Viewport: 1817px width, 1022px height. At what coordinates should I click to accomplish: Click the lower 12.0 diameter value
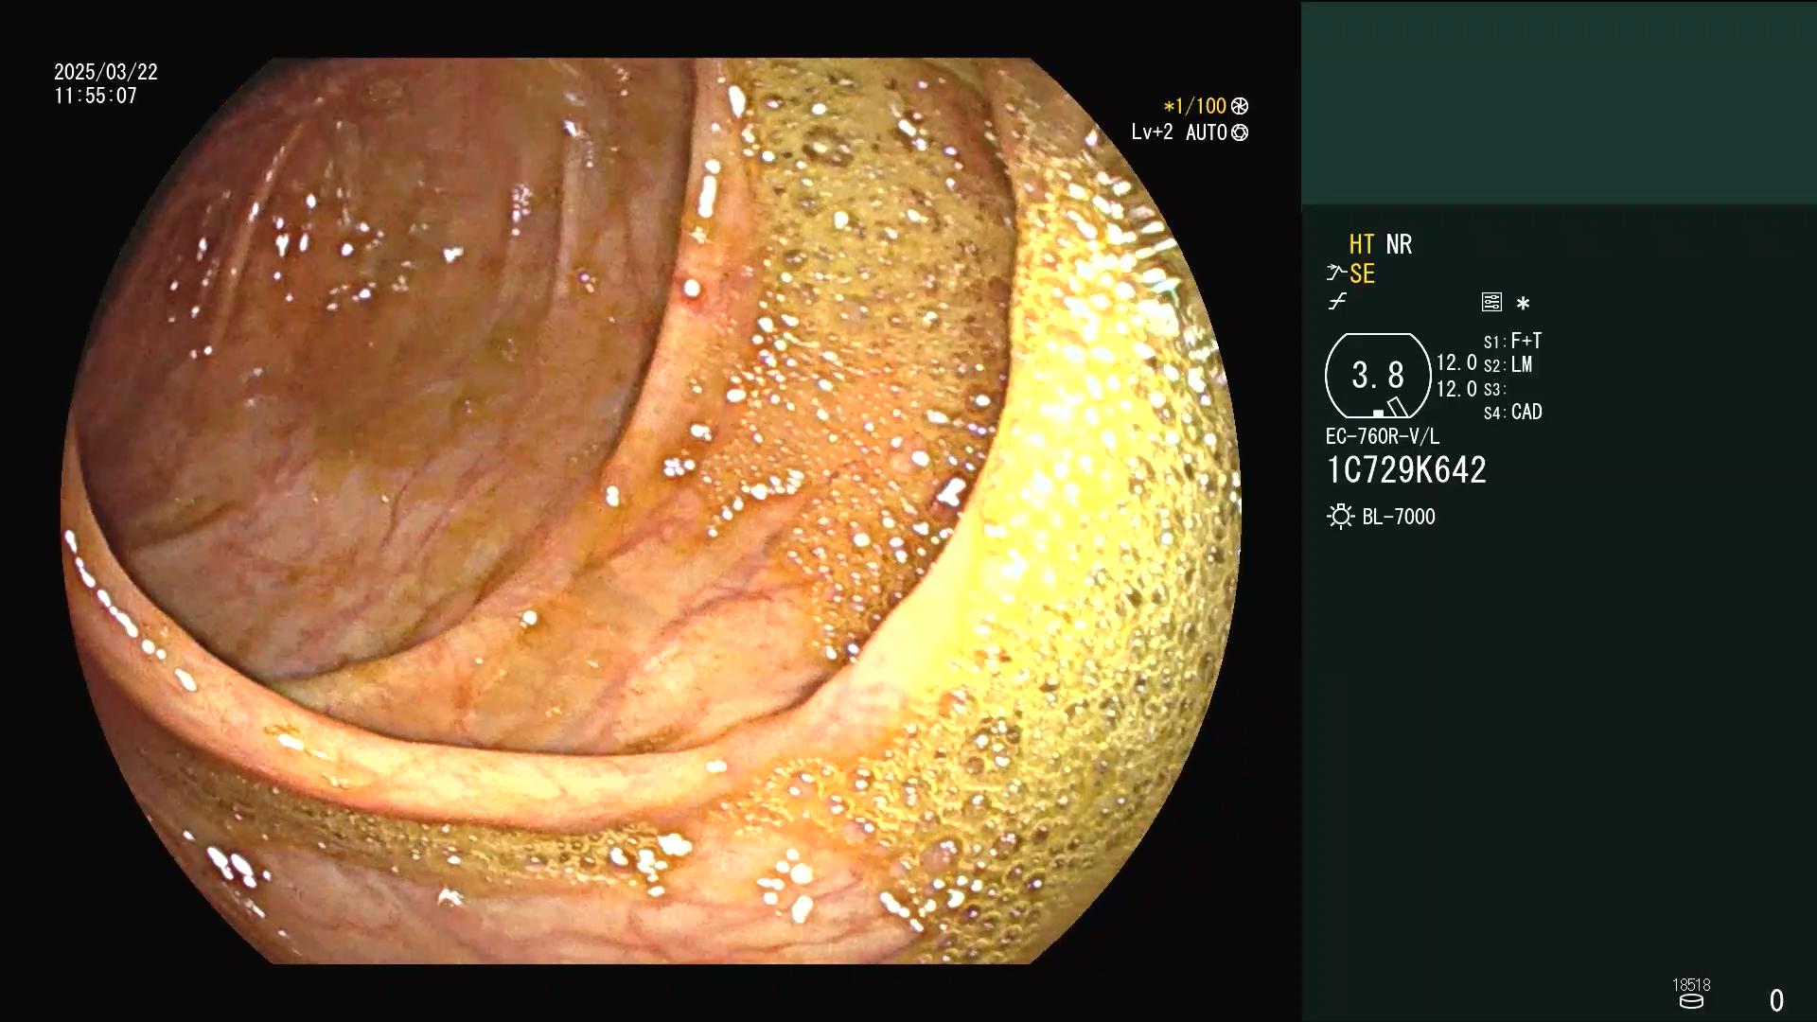[1456, 389]
